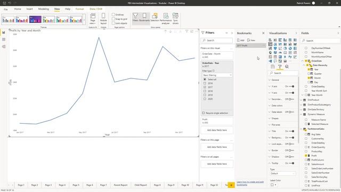Check the 2018 year filter

click(x=205, y=91)
